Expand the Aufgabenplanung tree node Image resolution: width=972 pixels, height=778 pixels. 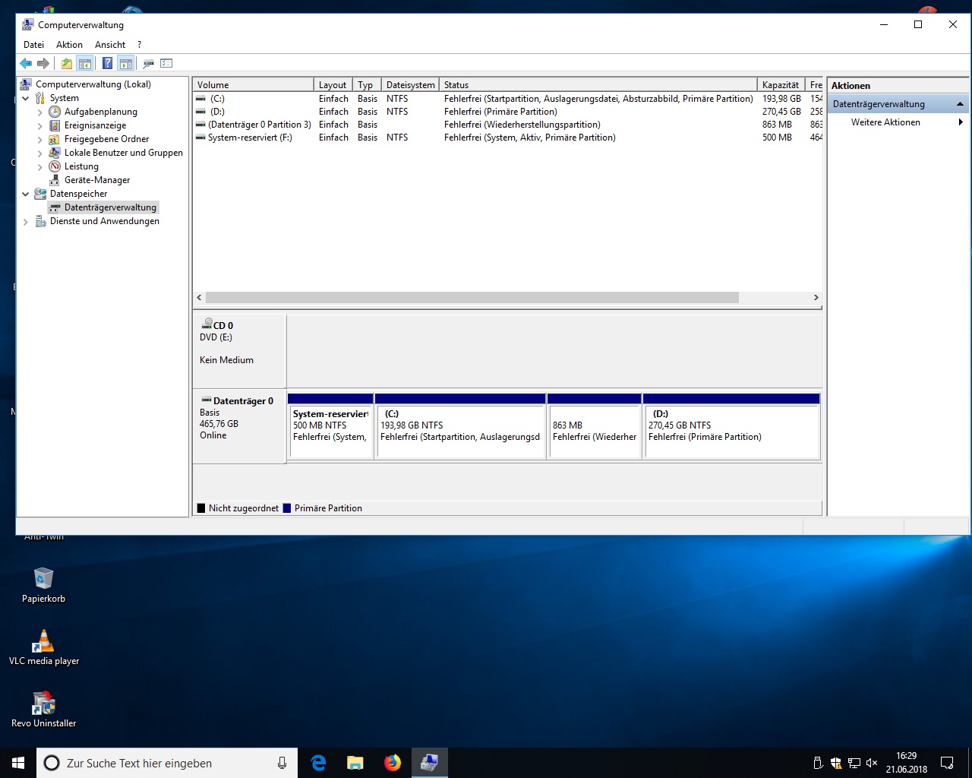(40, 112)
